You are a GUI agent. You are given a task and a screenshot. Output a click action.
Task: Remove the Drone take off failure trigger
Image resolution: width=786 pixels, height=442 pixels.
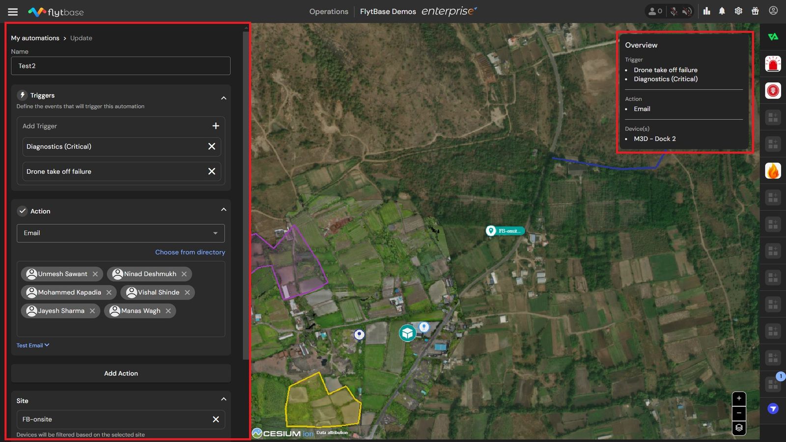(212, 171)
